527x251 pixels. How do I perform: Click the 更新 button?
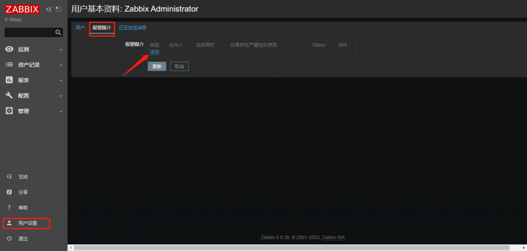157,66
